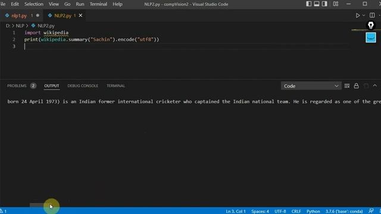Click line 2 of the code editor
381x214 pixels.
(x=92, y=40)
